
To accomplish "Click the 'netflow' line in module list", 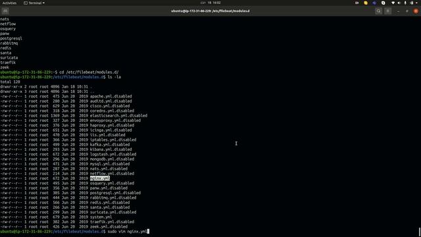I will point(8,24).
